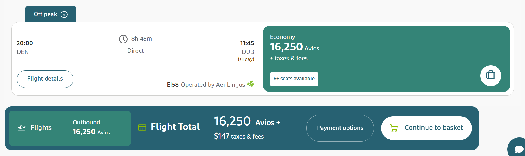Click the Flight Total label
The image size is (525, 156).
pyautogui.click(x=175, y=127)
